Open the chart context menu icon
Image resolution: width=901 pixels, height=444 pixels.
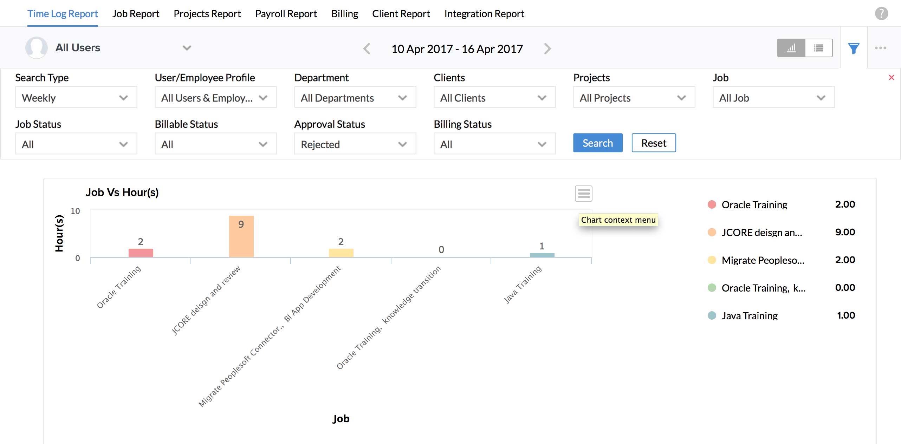583,194
